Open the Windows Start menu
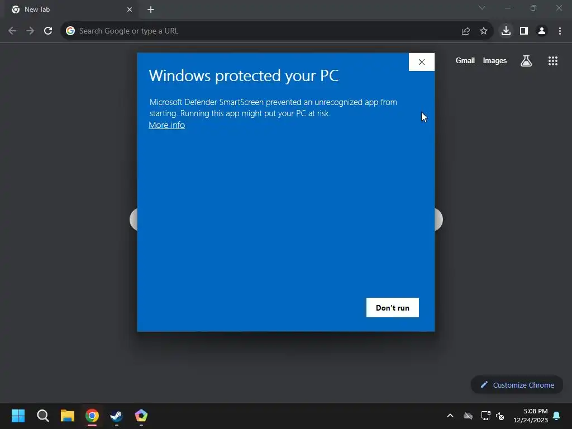 [x=18, y=416]
